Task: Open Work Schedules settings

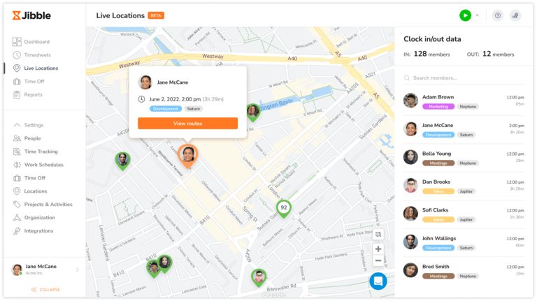Action: click(38, 165)
